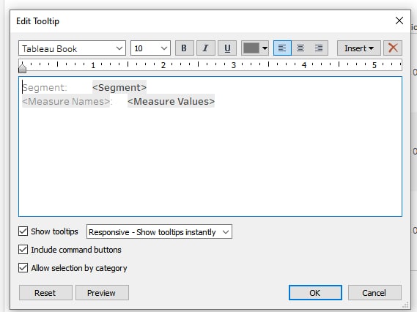
Task: Click the gray font color swatch
Action: 251,48
